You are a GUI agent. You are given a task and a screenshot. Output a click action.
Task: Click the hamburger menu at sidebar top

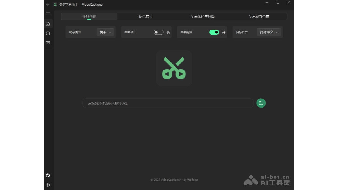(x=48, y=14)
